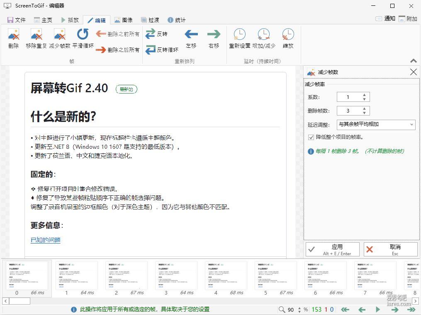The height and width of the screenshot is (315, 421).
Task: Move frames right with 右移 arrow
Action: point(214,39)
